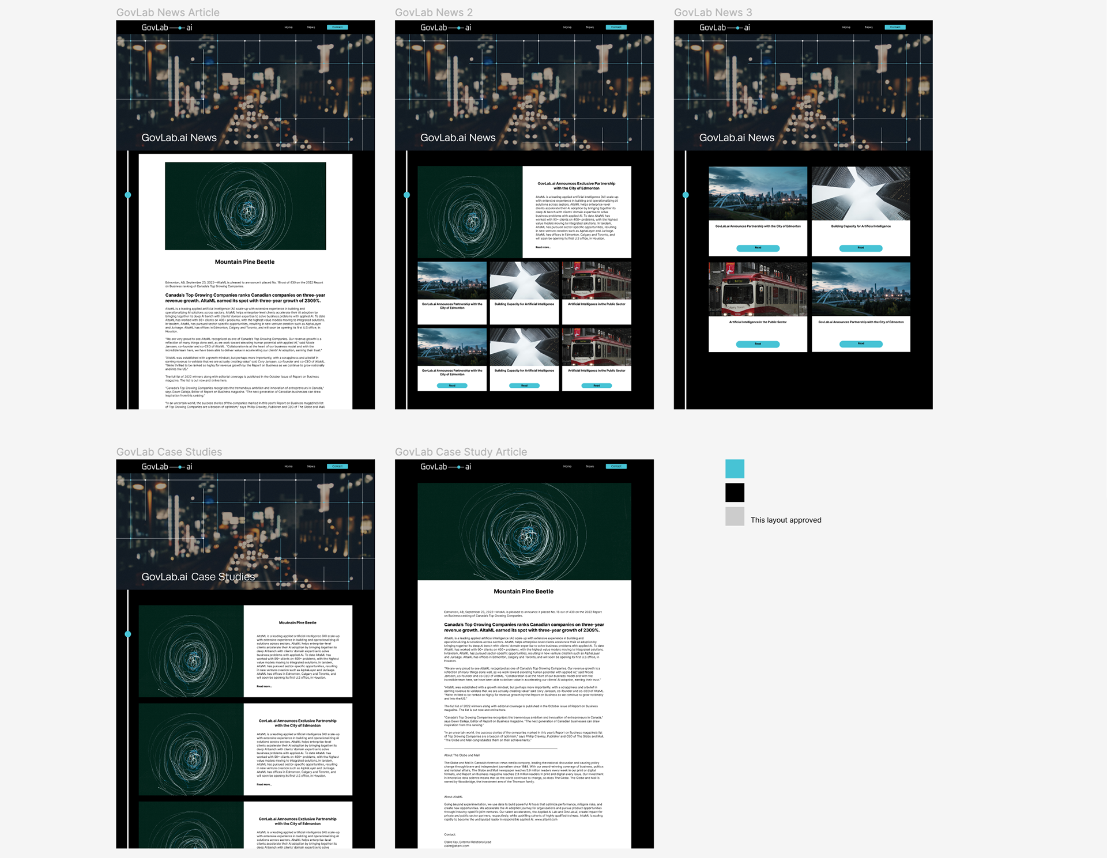The height and width of the screenshot is (858, 1107).
Task: Click the GovLab.ai logo in Case Studies frame
Action: (167, 467)
